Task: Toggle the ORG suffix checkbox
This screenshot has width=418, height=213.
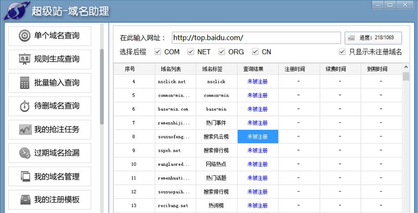Action: pyautogui.click(x=222, y=51)
